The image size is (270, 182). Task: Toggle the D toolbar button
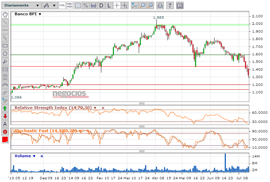101,5
